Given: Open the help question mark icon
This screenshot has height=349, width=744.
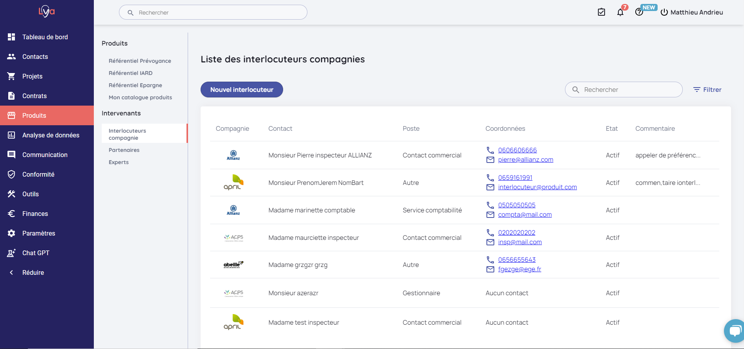Looking at the screenshot, I should click(x=639, y=12).
